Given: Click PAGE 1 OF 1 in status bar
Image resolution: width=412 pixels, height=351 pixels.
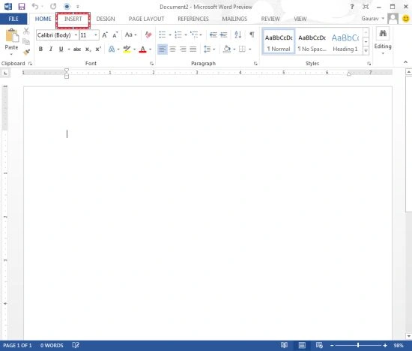Looking at the screenshot, I should [17, 345].
